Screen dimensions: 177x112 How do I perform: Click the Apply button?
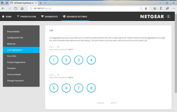click(114, 103)
